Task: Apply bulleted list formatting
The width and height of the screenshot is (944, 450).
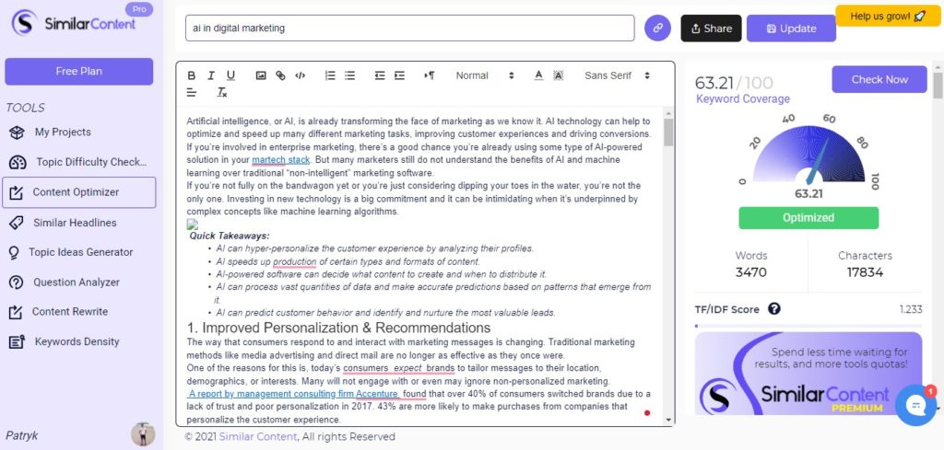Action: pyautogui.click(x=349, y=75)
